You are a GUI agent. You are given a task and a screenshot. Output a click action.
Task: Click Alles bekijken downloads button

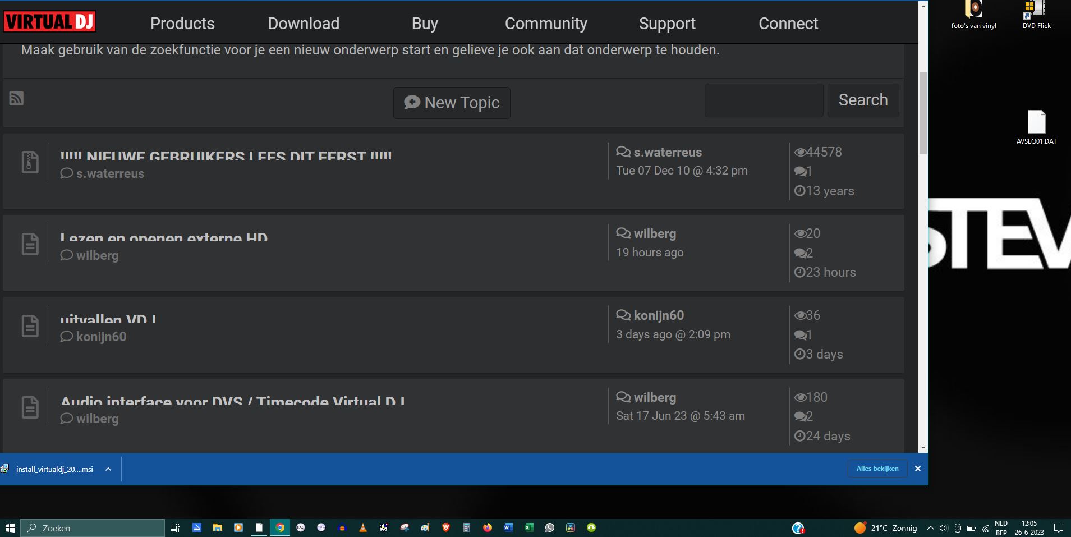877,469
